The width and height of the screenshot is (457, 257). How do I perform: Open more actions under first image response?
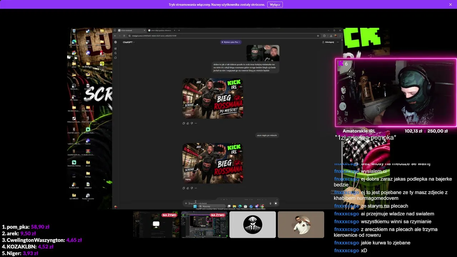[196, 123]
